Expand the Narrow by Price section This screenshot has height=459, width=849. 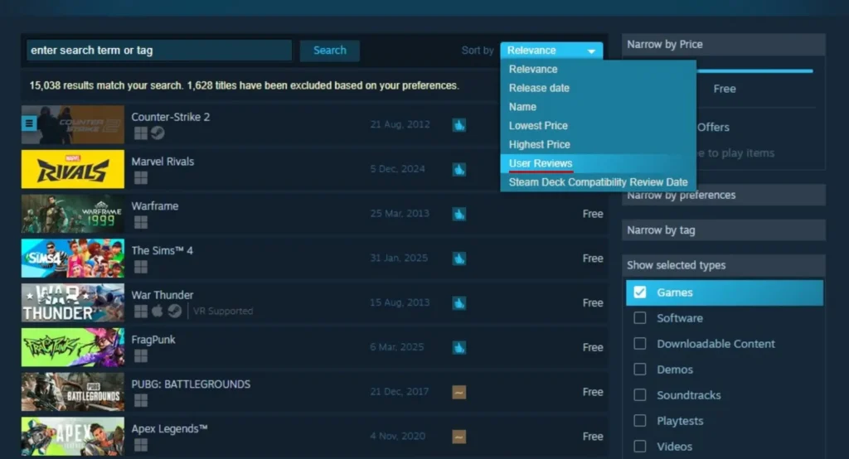click(x=723, y=45)
